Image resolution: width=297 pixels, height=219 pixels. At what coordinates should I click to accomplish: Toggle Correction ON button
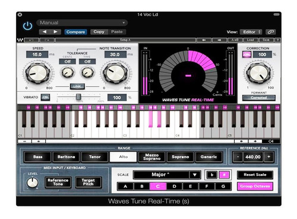coord(247,54)
